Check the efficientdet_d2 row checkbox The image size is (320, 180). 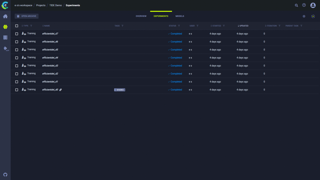tap(17, 74)
